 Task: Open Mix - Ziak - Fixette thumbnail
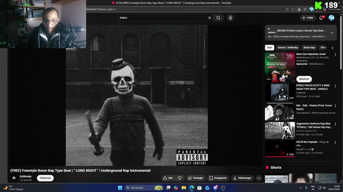pos(280,111)
